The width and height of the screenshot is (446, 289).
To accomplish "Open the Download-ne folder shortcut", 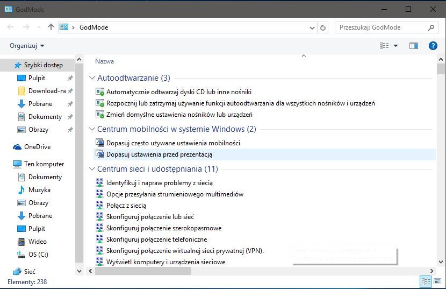I will pyautogui.click(x=42, y=91).
